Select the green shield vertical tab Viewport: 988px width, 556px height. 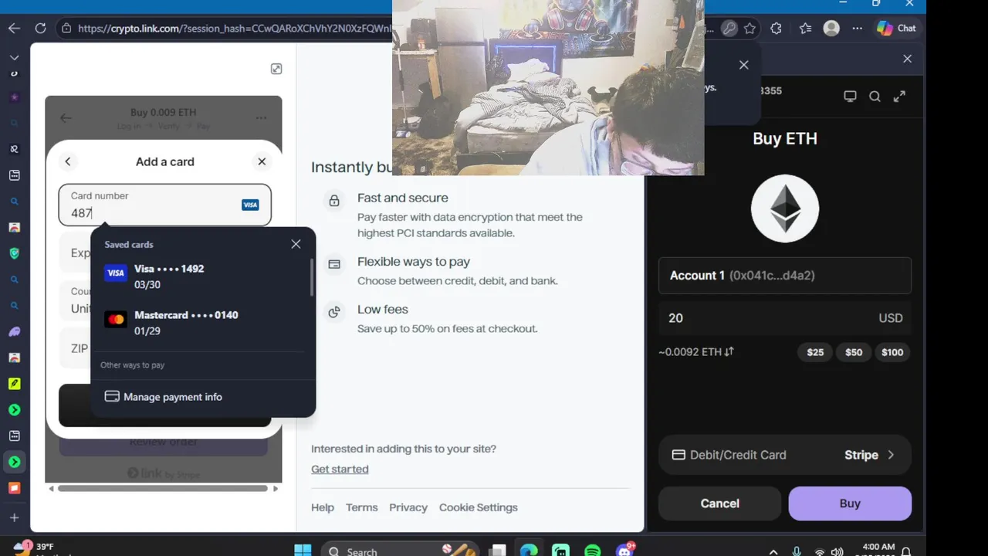click(x=14, y=253)
